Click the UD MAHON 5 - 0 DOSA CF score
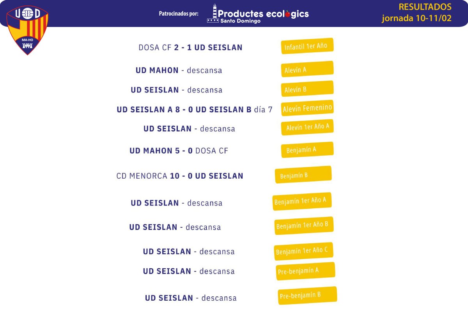 (x=179, y=151)
